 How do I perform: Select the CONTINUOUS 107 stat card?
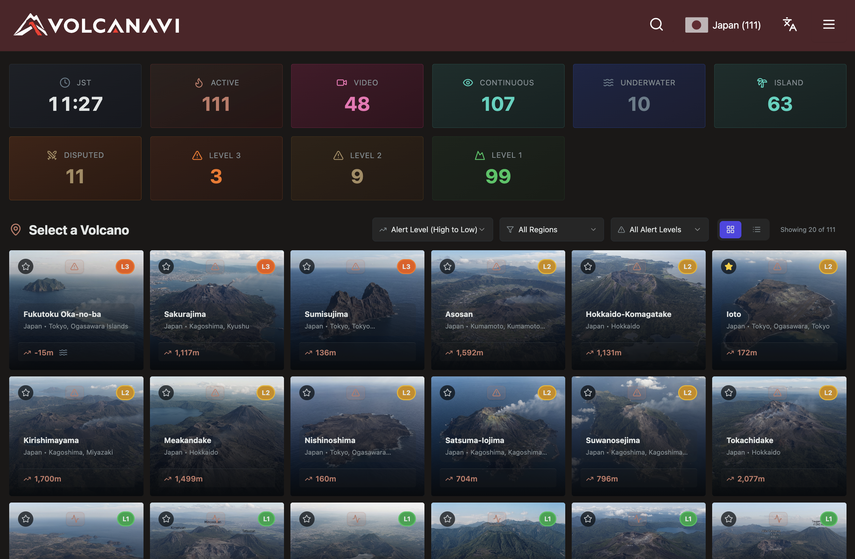tap(498, 96)
